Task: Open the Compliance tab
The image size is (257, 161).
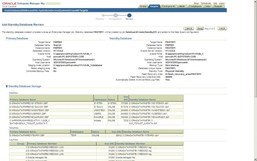Action: tap(195, 6)
